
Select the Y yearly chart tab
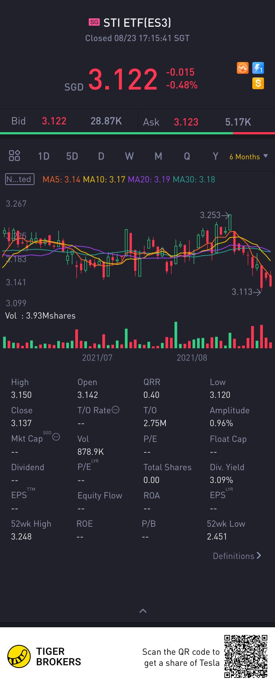click(216, 156)
